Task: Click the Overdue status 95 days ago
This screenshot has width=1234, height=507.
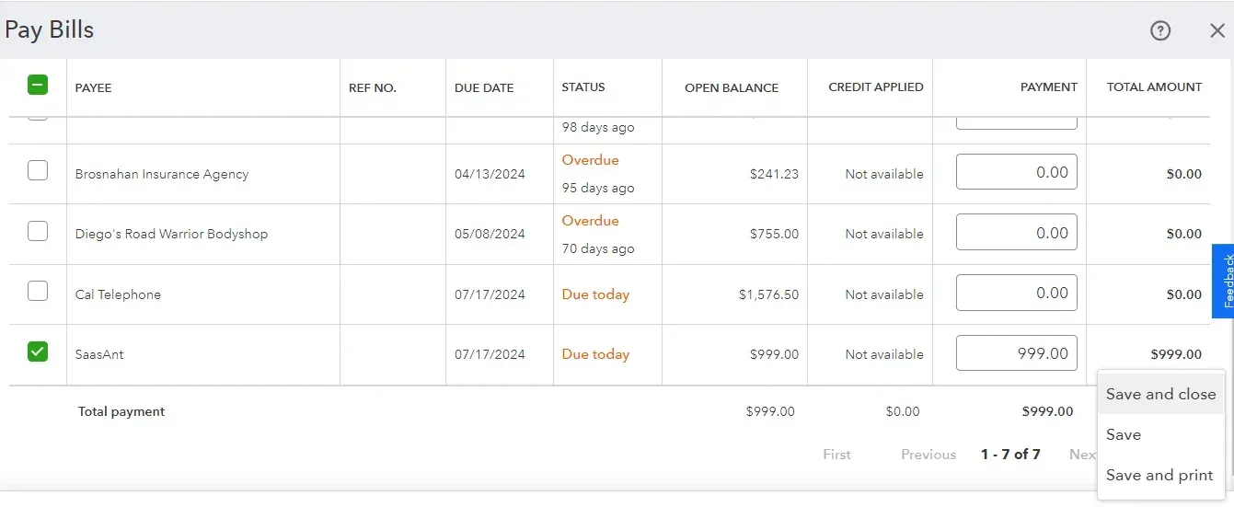Action: (x=598, y=174)
